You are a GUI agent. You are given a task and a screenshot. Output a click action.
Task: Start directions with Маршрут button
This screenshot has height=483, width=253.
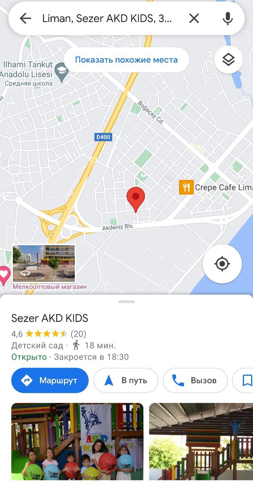coord(50,380)
